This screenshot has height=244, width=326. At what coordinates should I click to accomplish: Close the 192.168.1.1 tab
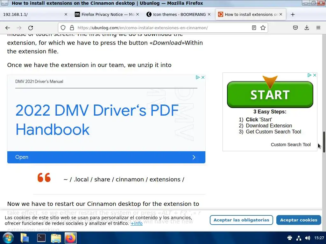(66, 14)
